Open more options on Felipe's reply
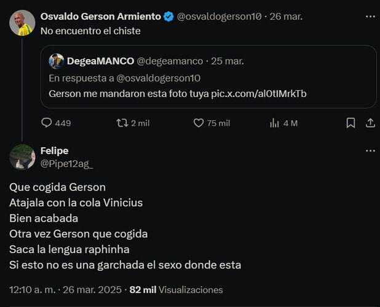 pyautogui.click(x=370, y=150)
